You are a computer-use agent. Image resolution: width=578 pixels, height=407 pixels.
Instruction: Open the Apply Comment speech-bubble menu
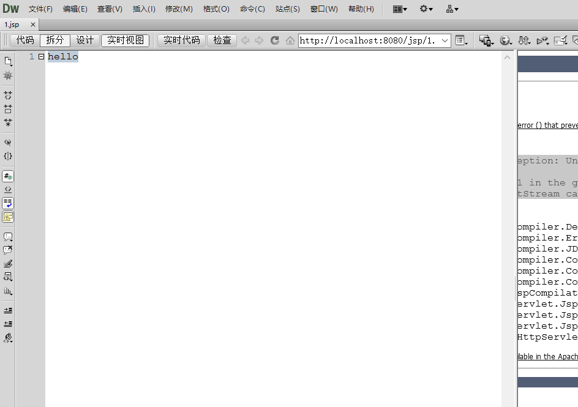point(8,237)
